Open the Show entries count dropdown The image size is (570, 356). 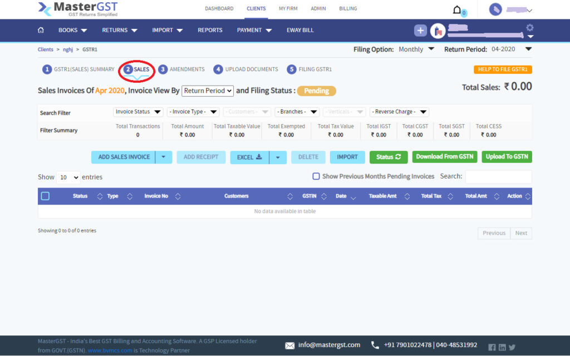(x=68, y=177)
